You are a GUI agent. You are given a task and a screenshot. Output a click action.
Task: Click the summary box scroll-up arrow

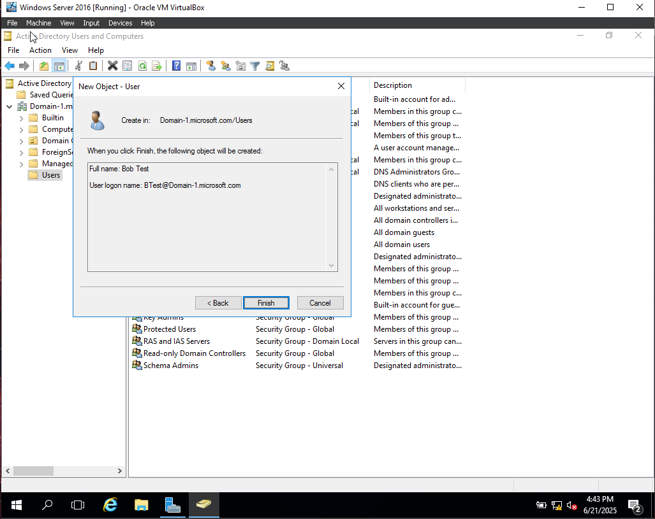pos(331,169)
